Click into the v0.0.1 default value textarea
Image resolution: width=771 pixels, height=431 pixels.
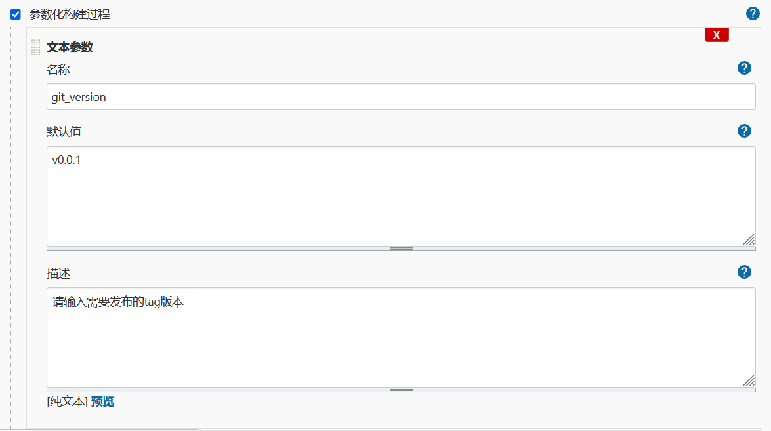[401, 196]
